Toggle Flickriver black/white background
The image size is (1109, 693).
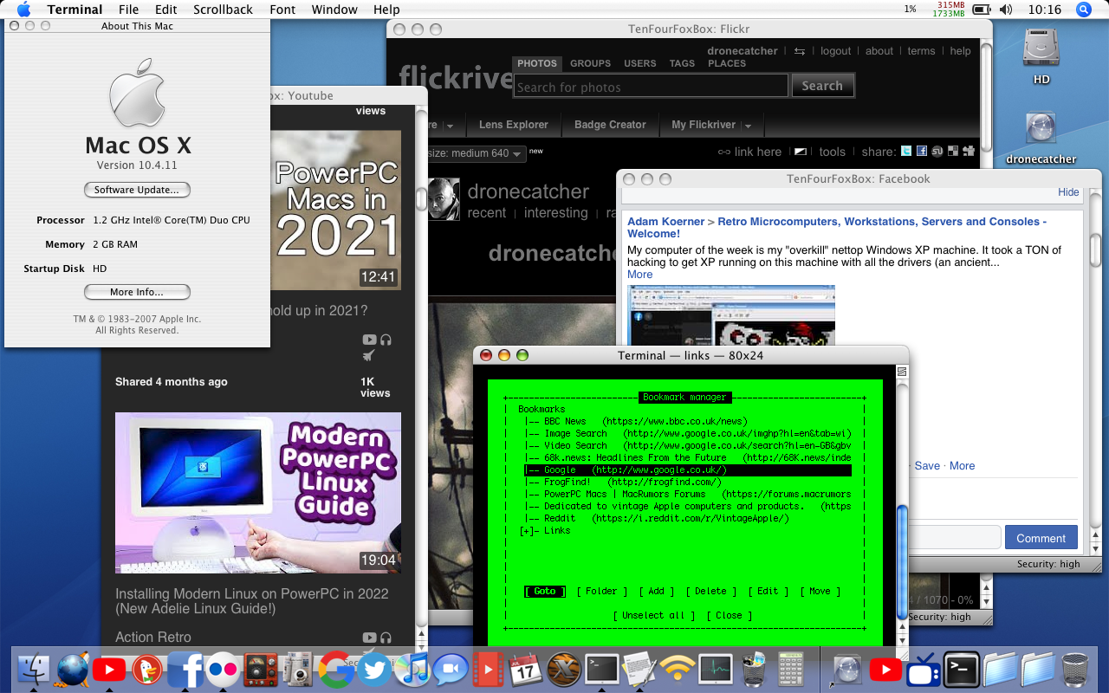tap(801, 152)
